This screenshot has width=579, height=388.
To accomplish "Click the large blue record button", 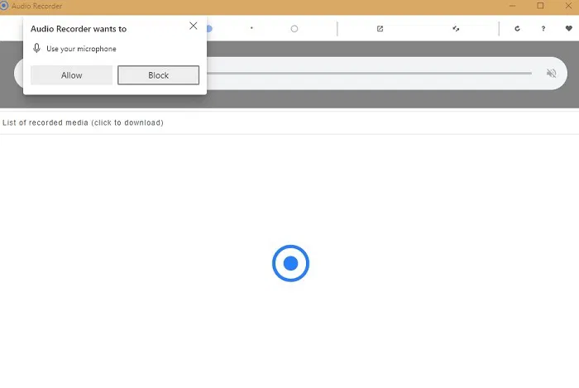I will point(290,263).
